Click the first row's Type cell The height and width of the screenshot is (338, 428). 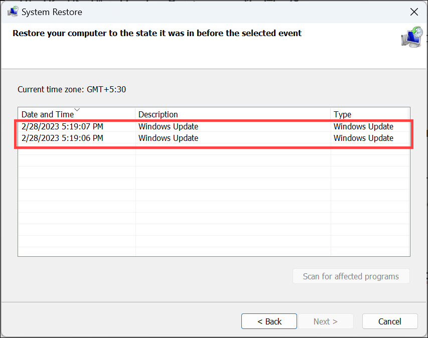pyautogui.click(x=363, y=126)
